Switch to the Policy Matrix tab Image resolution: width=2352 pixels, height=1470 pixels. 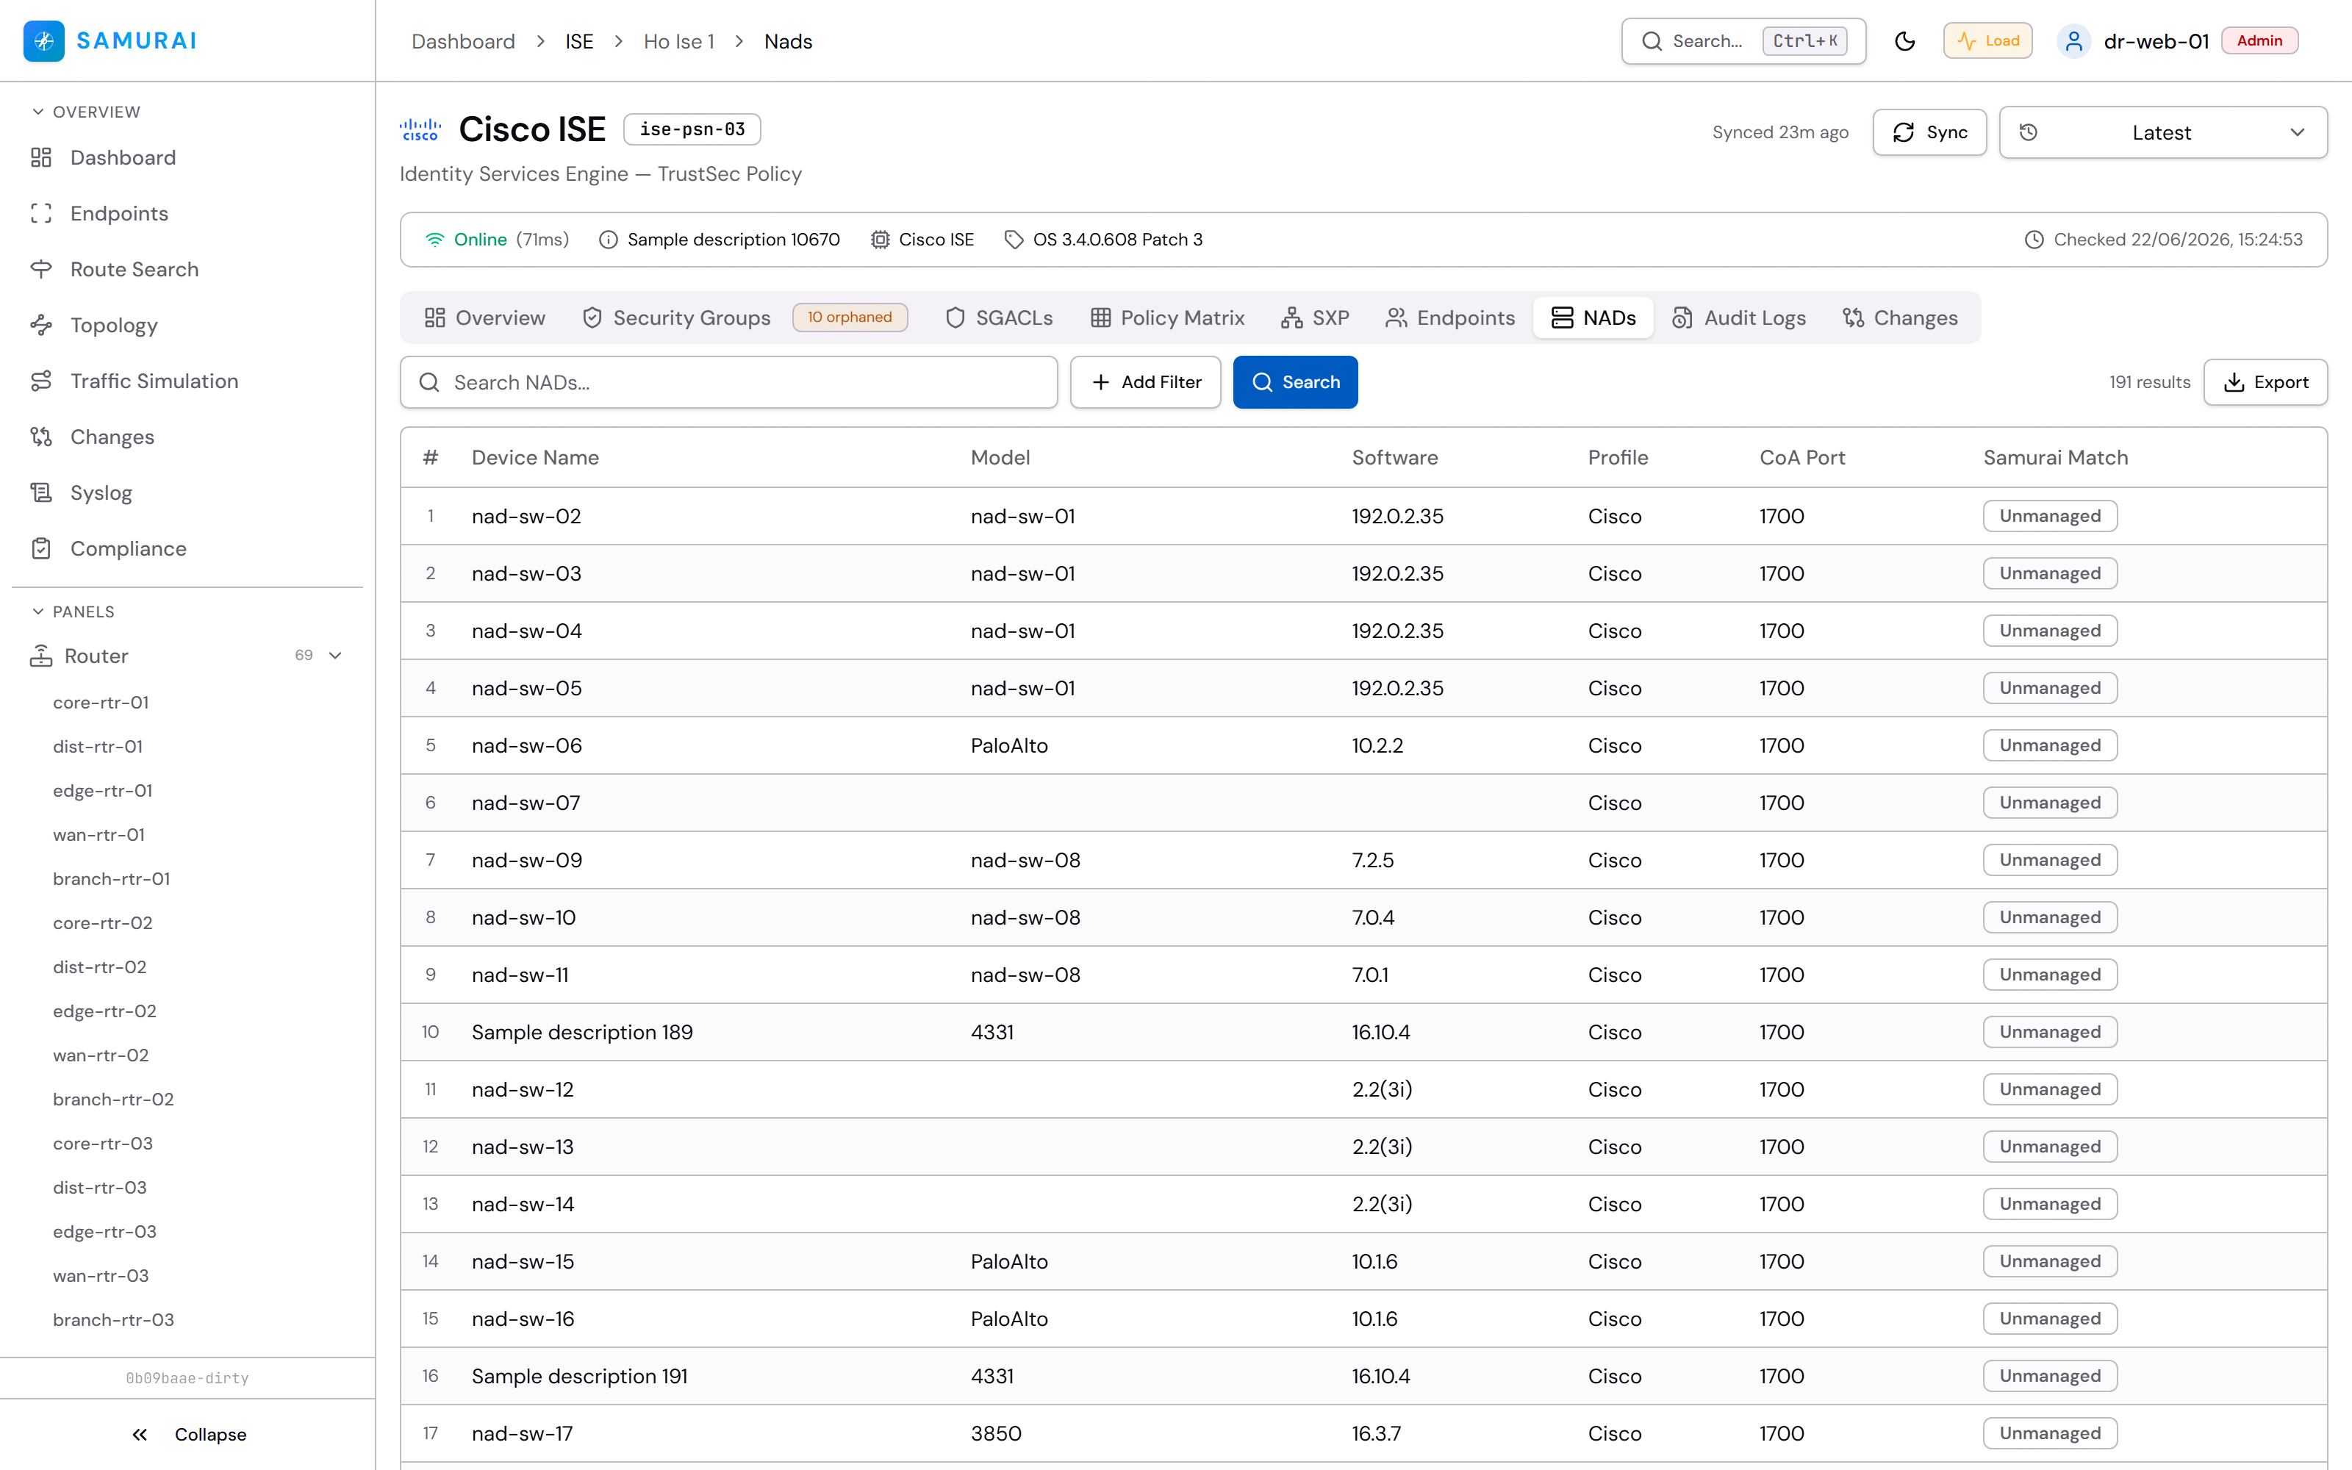1167,318
